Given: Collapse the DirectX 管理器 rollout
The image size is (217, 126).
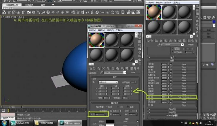Looking at the screenshot, I should point(172,115).
